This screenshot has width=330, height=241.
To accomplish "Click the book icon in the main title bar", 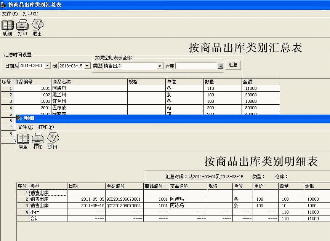I will (x=4, y=4).
